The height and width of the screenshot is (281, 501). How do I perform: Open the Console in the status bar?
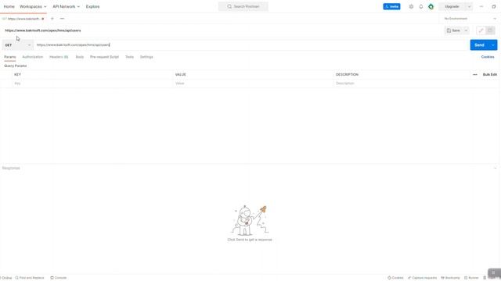[59, 278]
